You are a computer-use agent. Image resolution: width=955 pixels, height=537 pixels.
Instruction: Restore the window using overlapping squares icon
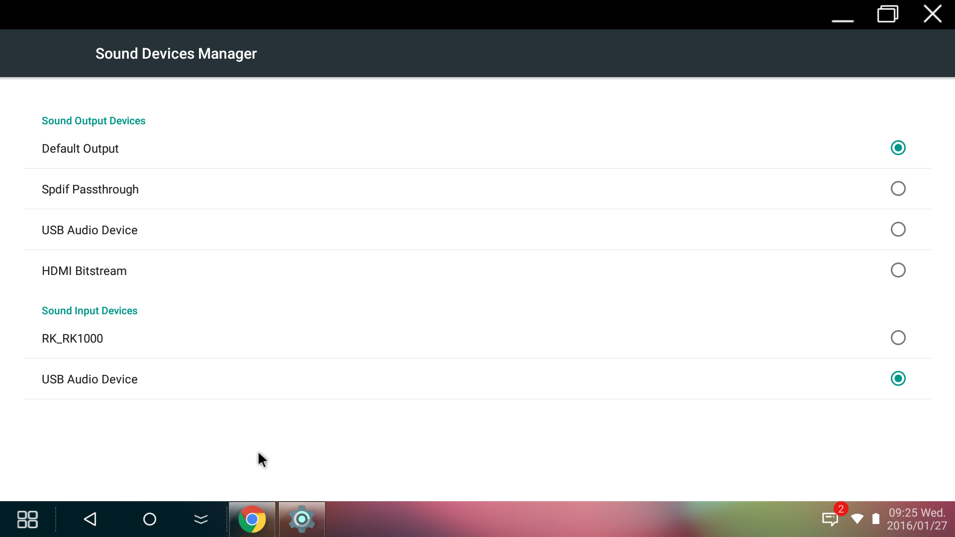point(887,14)
